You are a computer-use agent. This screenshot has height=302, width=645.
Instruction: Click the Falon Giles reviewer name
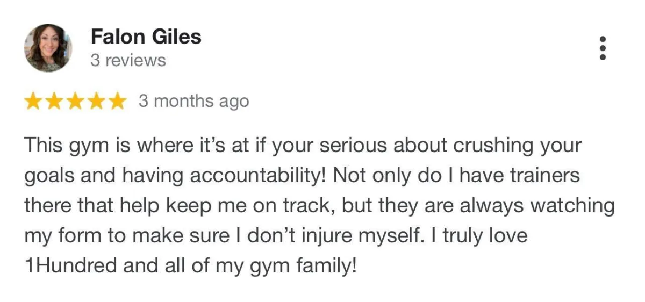click(146, 37)
